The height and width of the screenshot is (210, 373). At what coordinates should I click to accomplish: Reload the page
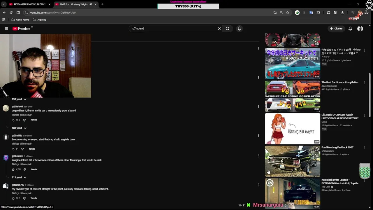(11, 13)
